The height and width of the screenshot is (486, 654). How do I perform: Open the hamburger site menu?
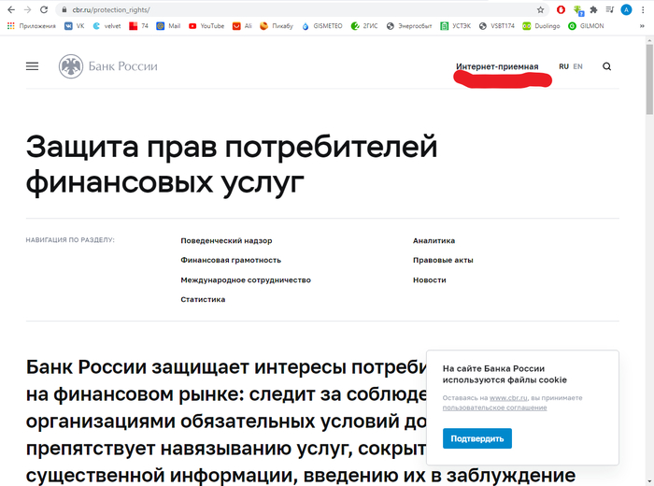pos(32,66)
